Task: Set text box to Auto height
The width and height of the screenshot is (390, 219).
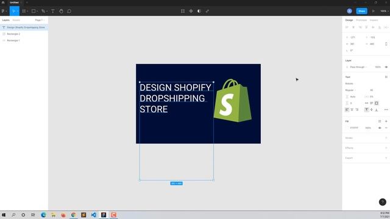Action: coord(372,103)
